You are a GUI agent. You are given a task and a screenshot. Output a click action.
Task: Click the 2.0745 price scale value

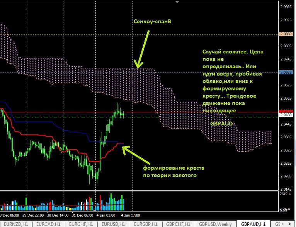286,59
